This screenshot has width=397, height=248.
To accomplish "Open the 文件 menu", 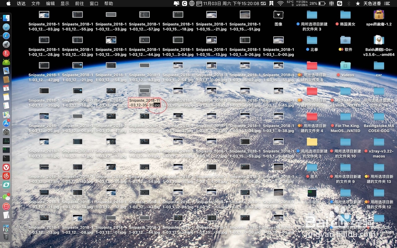I will [36, 3].
